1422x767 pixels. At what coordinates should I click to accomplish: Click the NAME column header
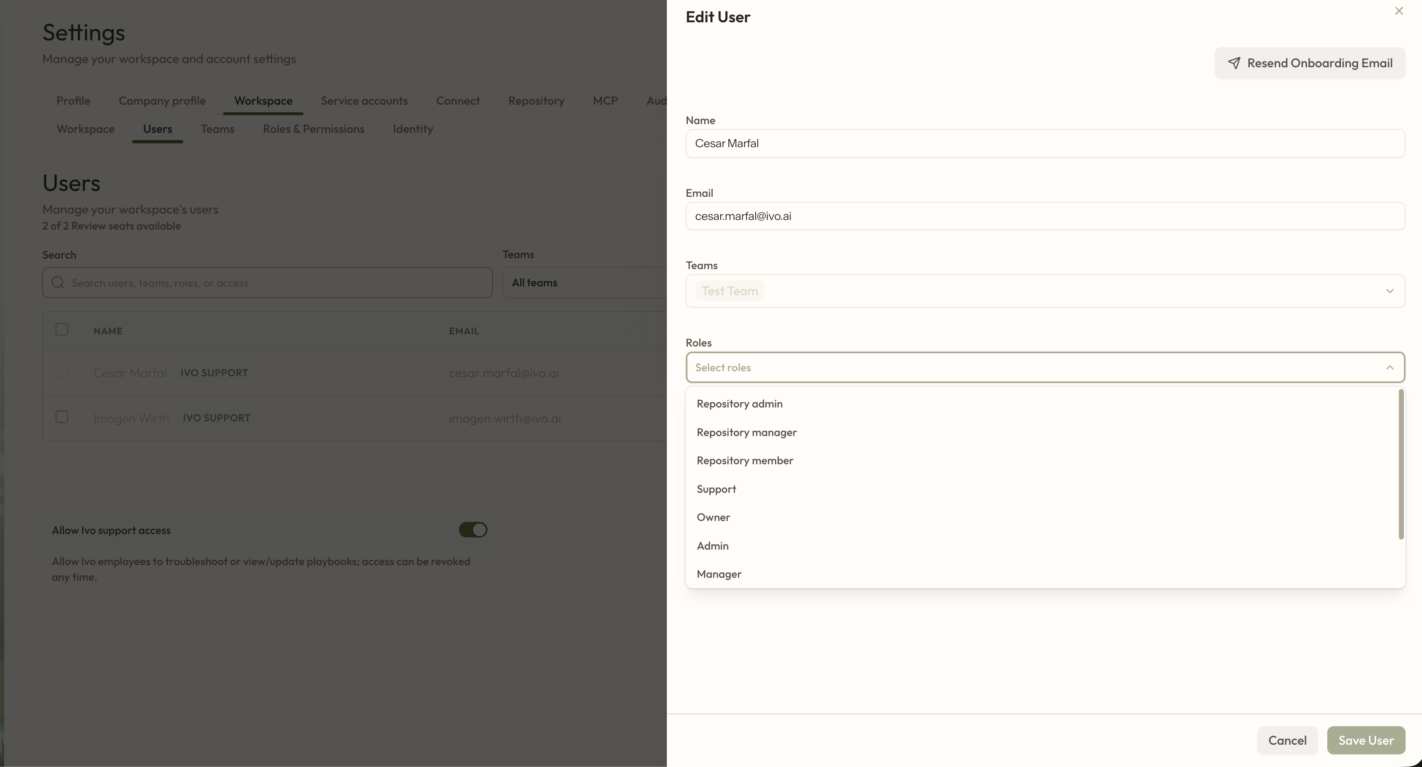click(108, 331)
